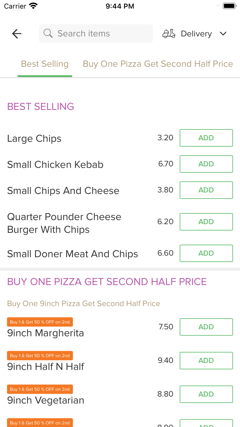Add 9inch Half N Half pizza
Viewport: 240px width, 427px height.
(x=206, y=360)
